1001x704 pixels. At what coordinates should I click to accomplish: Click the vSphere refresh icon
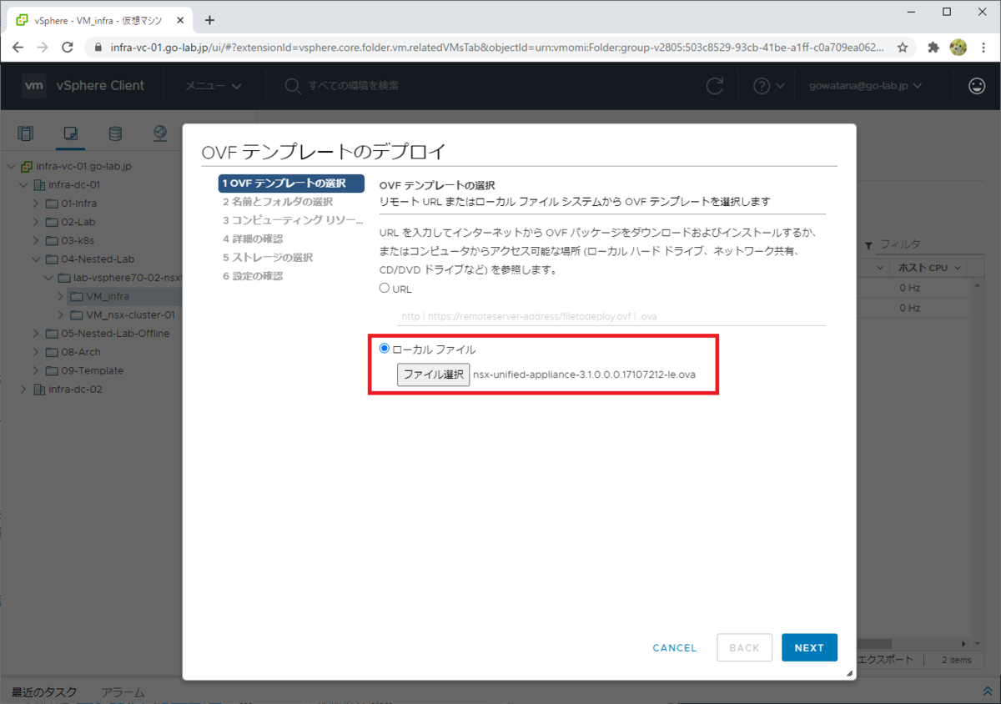point(715,85)
